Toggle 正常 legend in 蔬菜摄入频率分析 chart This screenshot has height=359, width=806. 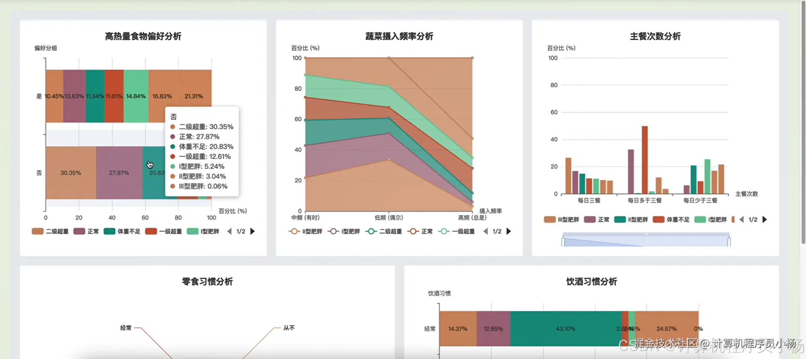click(420, 231)
